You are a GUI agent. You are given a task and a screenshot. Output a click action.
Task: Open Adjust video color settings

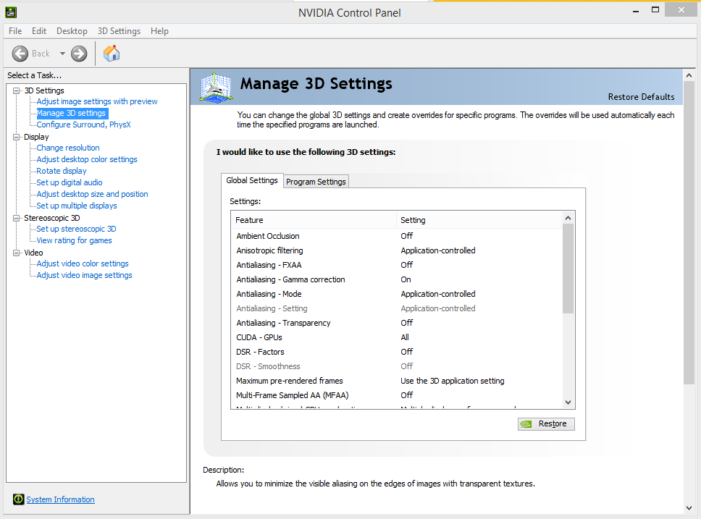83,263
